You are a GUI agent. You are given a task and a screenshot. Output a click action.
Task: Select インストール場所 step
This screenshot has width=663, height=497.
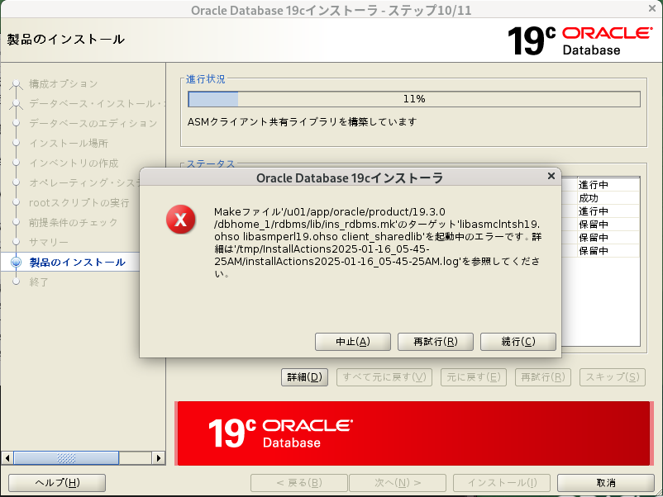point(69,143)
